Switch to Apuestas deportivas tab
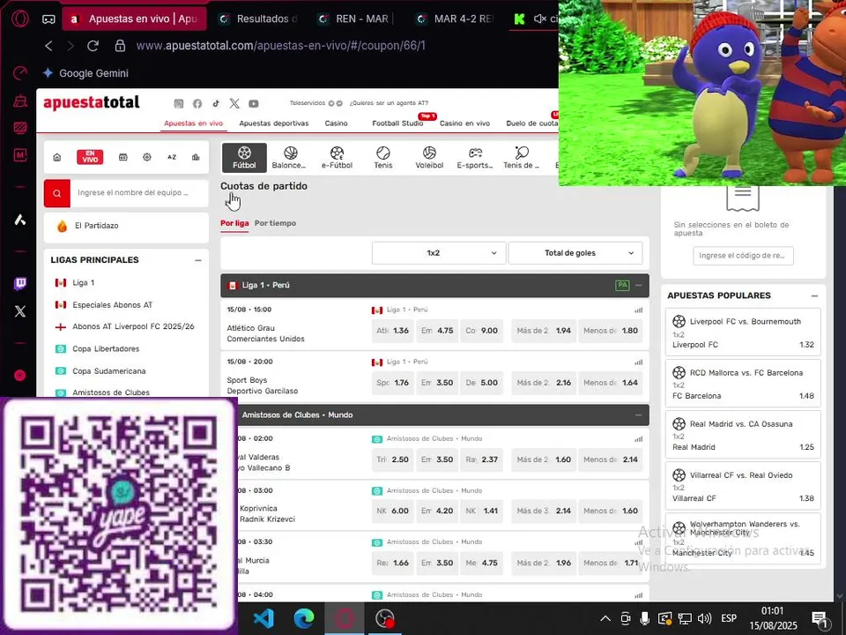Image resolution: width=846 pixels, height=635 pixels. [x=274, y=123]
